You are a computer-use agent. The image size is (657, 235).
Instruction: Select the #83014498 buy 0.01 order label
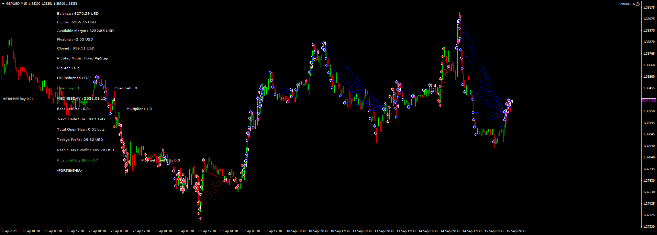[18, 99]
